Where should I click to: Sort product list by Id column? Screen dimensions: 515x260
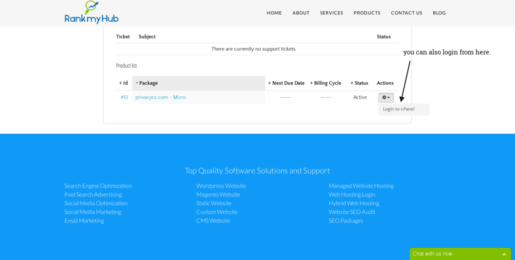coord(123,83)
